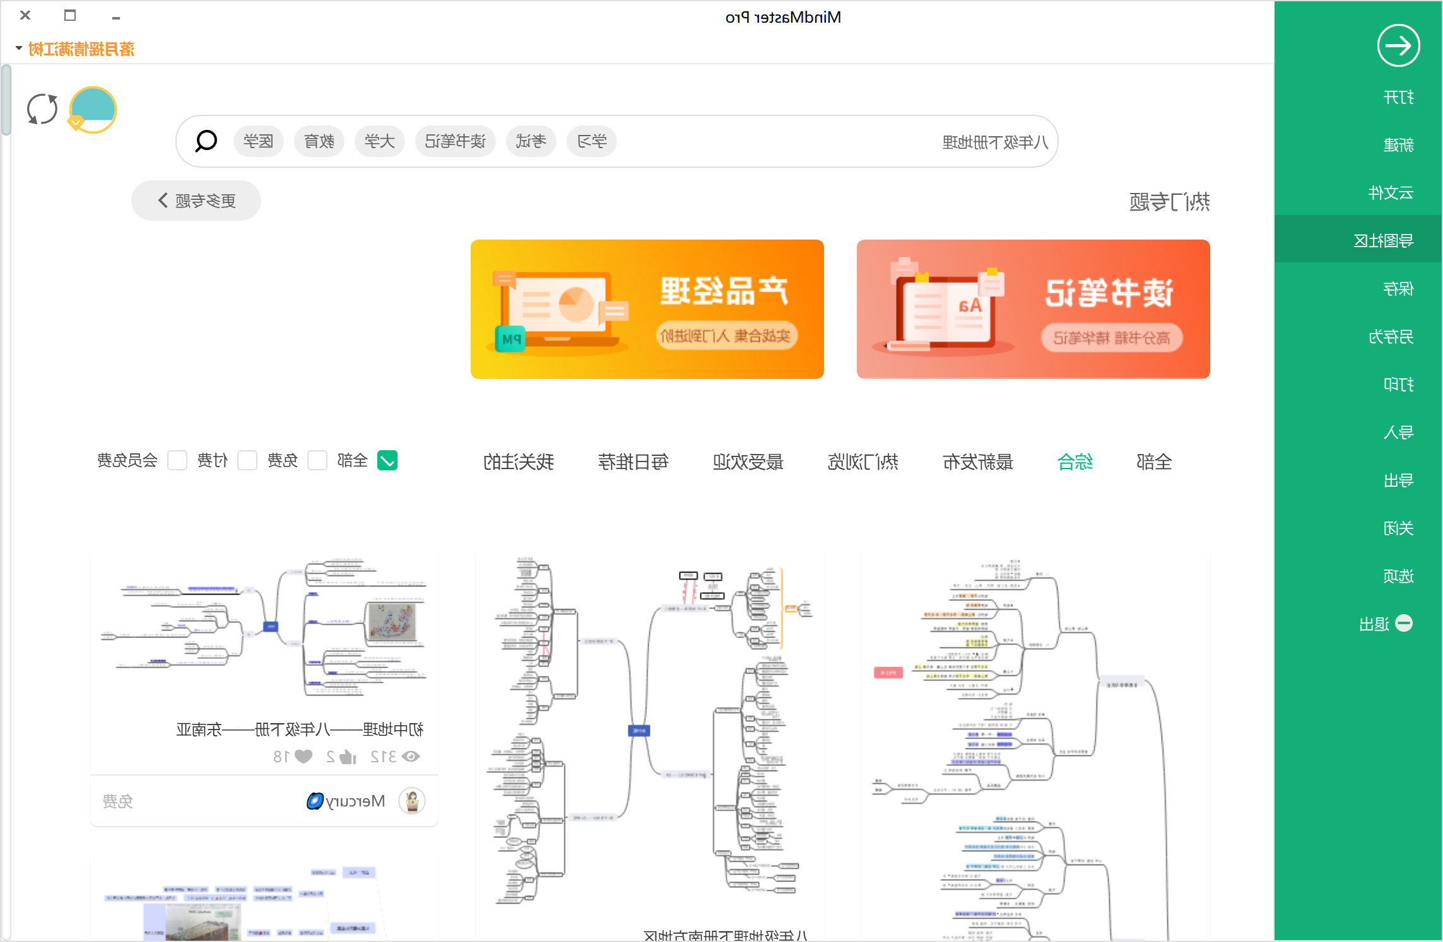The width and height of the screenshot is (1443, 942).
Task: Switch to the 综合 tab
Action: (x=1075, y=462)
